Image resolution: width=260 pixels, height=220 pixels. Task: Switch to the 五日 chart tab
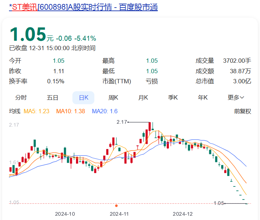pyautogui.click(x=53, y=98)
